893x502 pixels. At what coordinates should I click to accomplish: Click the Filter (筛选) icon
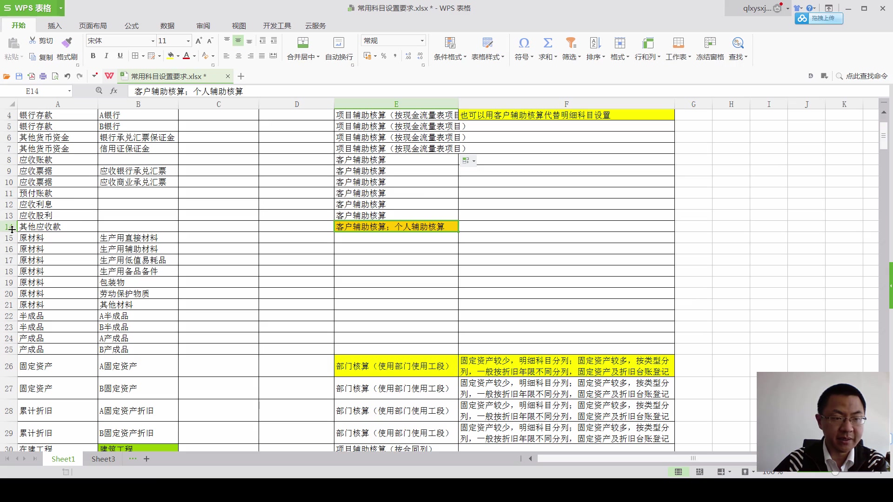tap(571, 43)
